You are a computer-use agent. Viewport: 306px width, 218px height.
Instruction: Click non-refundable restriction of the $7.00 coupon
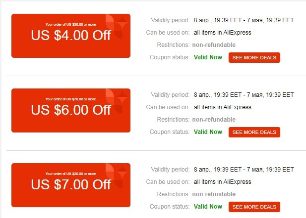click(214, 194)
